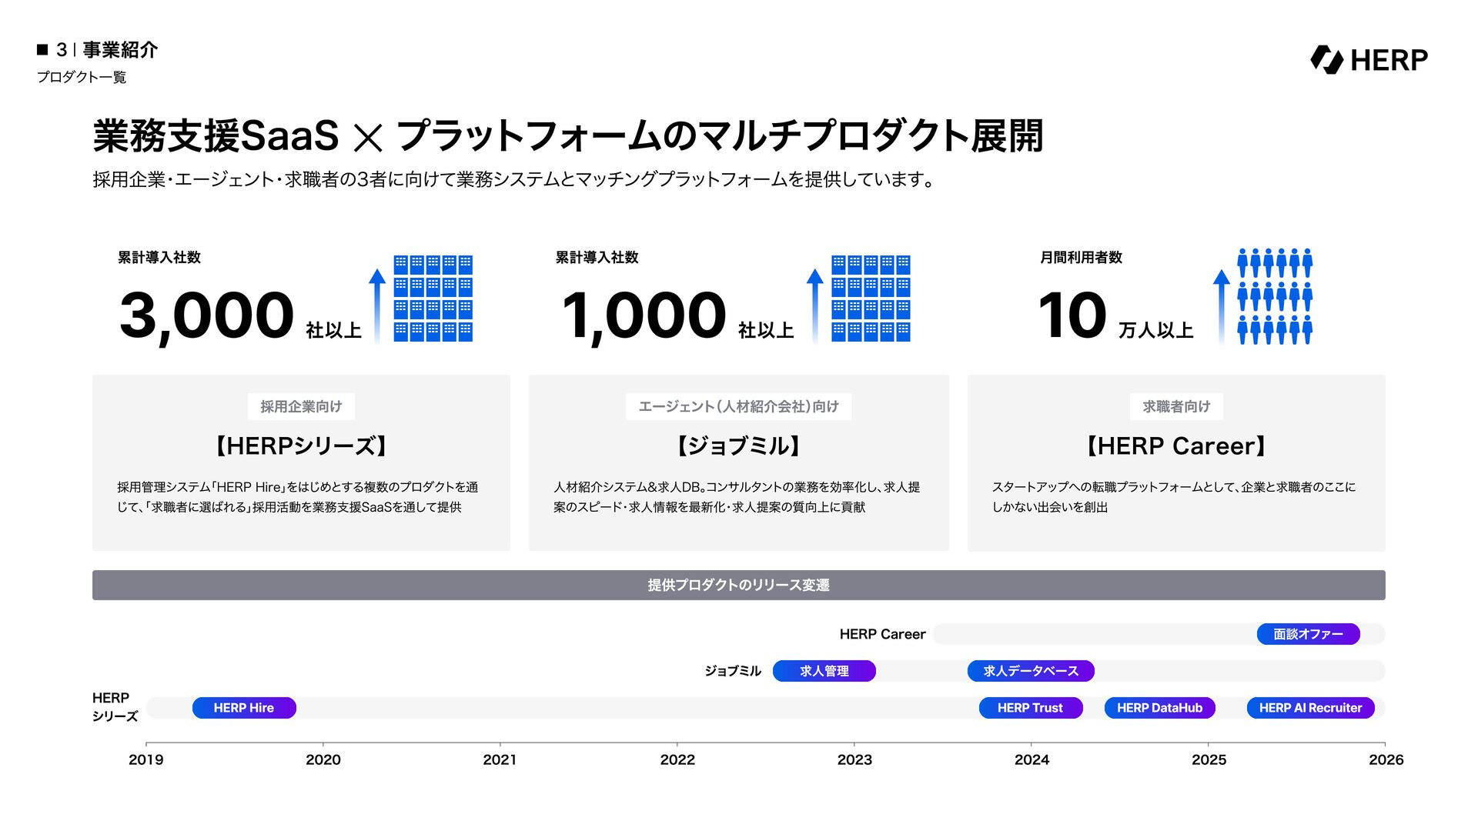Click the blue up arrow next to 3,000社以上
This screenshot has width=1478, height=831.
click(x=376, y=305)
